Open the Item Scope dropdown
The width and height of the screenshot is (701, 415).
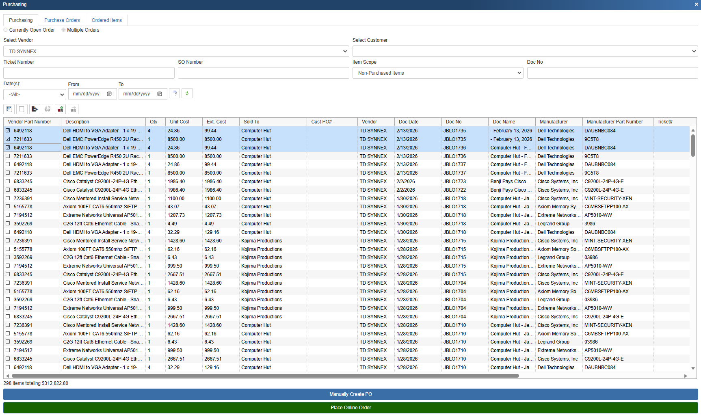click(437, 73)
